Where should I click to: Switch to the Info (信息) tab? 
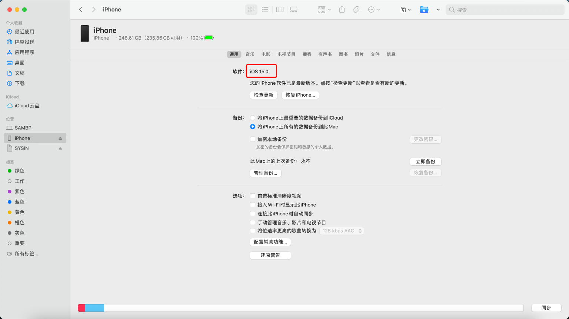(391, 54)
